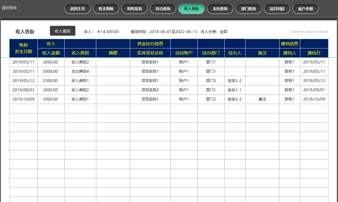
Task: Click the income total ¥14,300.00
Action: tap(108, 32)
